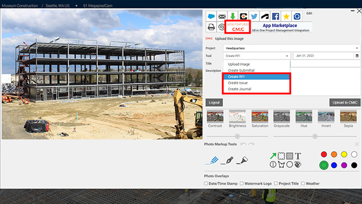362x204 pixels.
Task: Open the Autodesk integration icon
Action: (x=265, y=16)
